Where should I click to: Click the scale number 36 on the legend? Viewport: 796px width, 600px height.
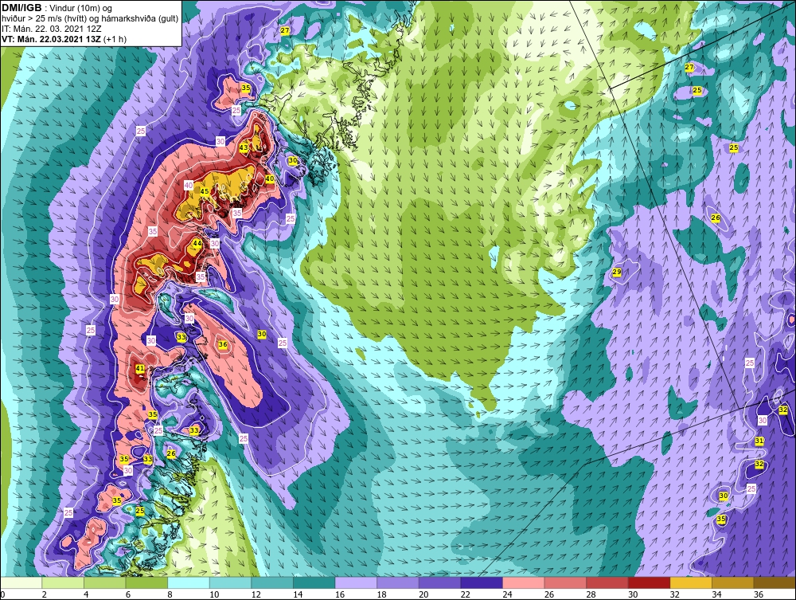(x=759, y=594)
